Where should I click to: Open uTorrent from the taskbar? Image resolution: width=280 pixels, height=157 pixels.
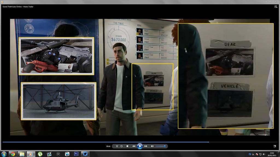pyautogui.click(x=40, y=154)
